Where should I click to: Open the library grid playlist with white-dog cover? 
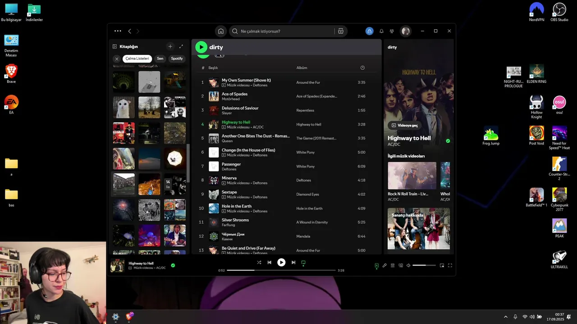[124, 108]
